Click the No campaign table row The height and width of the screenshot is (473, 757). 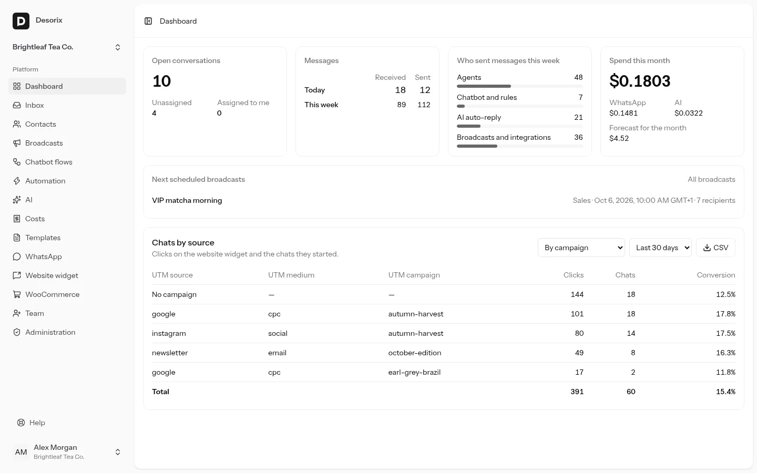(x=444, y=294)
